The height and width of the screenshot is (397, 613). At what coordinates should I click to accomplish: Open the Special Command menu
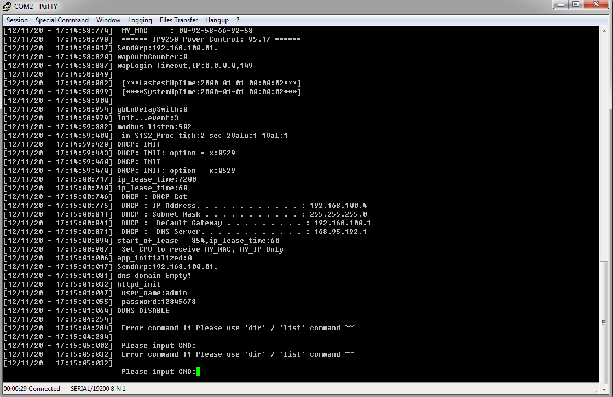pos(62,20)
